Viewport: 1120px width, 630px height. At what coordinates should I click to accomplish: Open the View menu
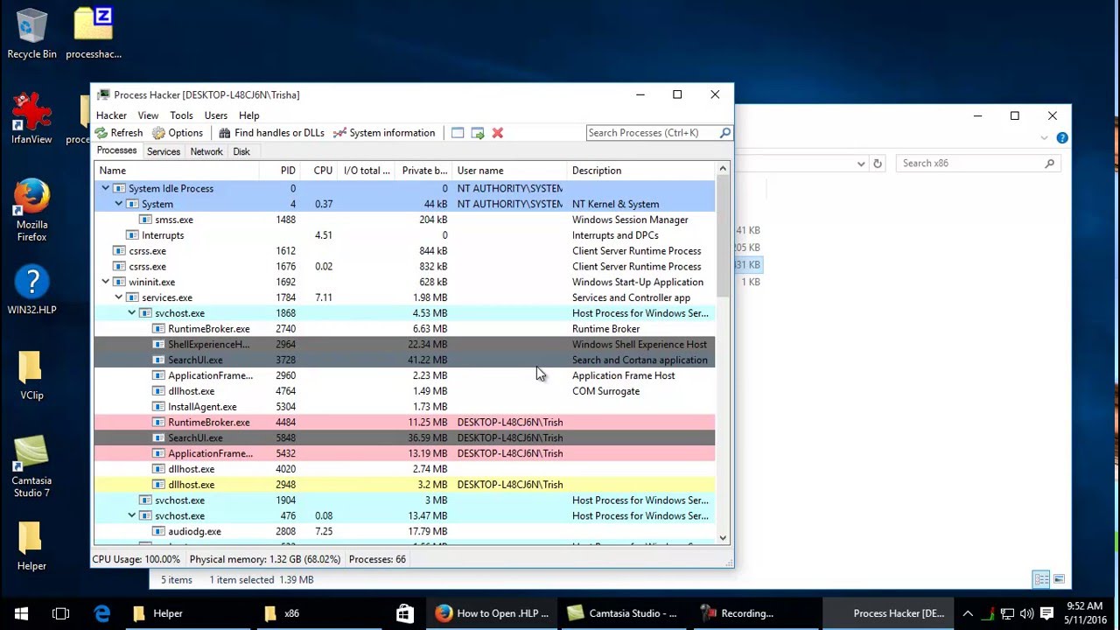(148, 115)
